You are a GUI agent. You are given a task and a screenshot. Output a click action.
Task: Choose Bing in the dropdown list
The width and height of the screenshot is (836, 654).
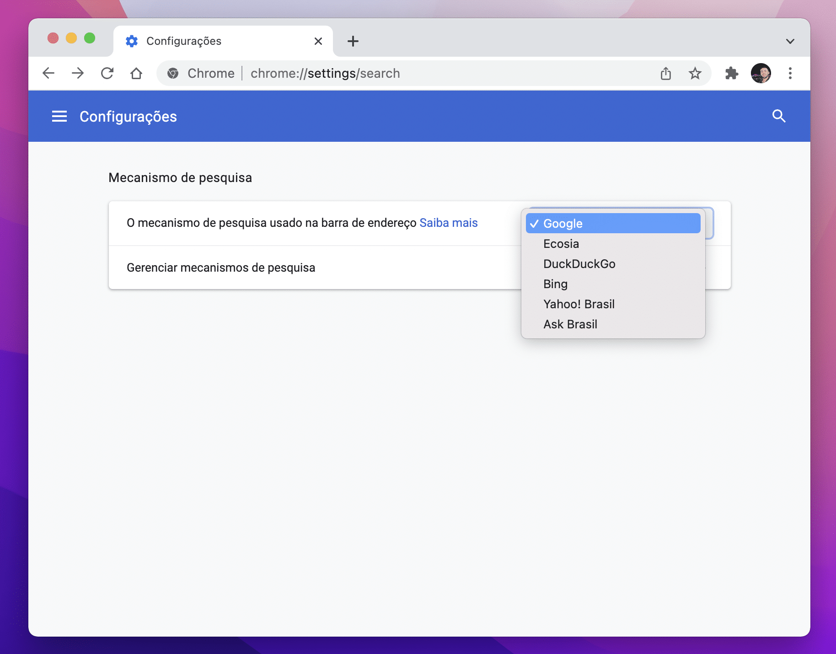click(x=613, y=284)
